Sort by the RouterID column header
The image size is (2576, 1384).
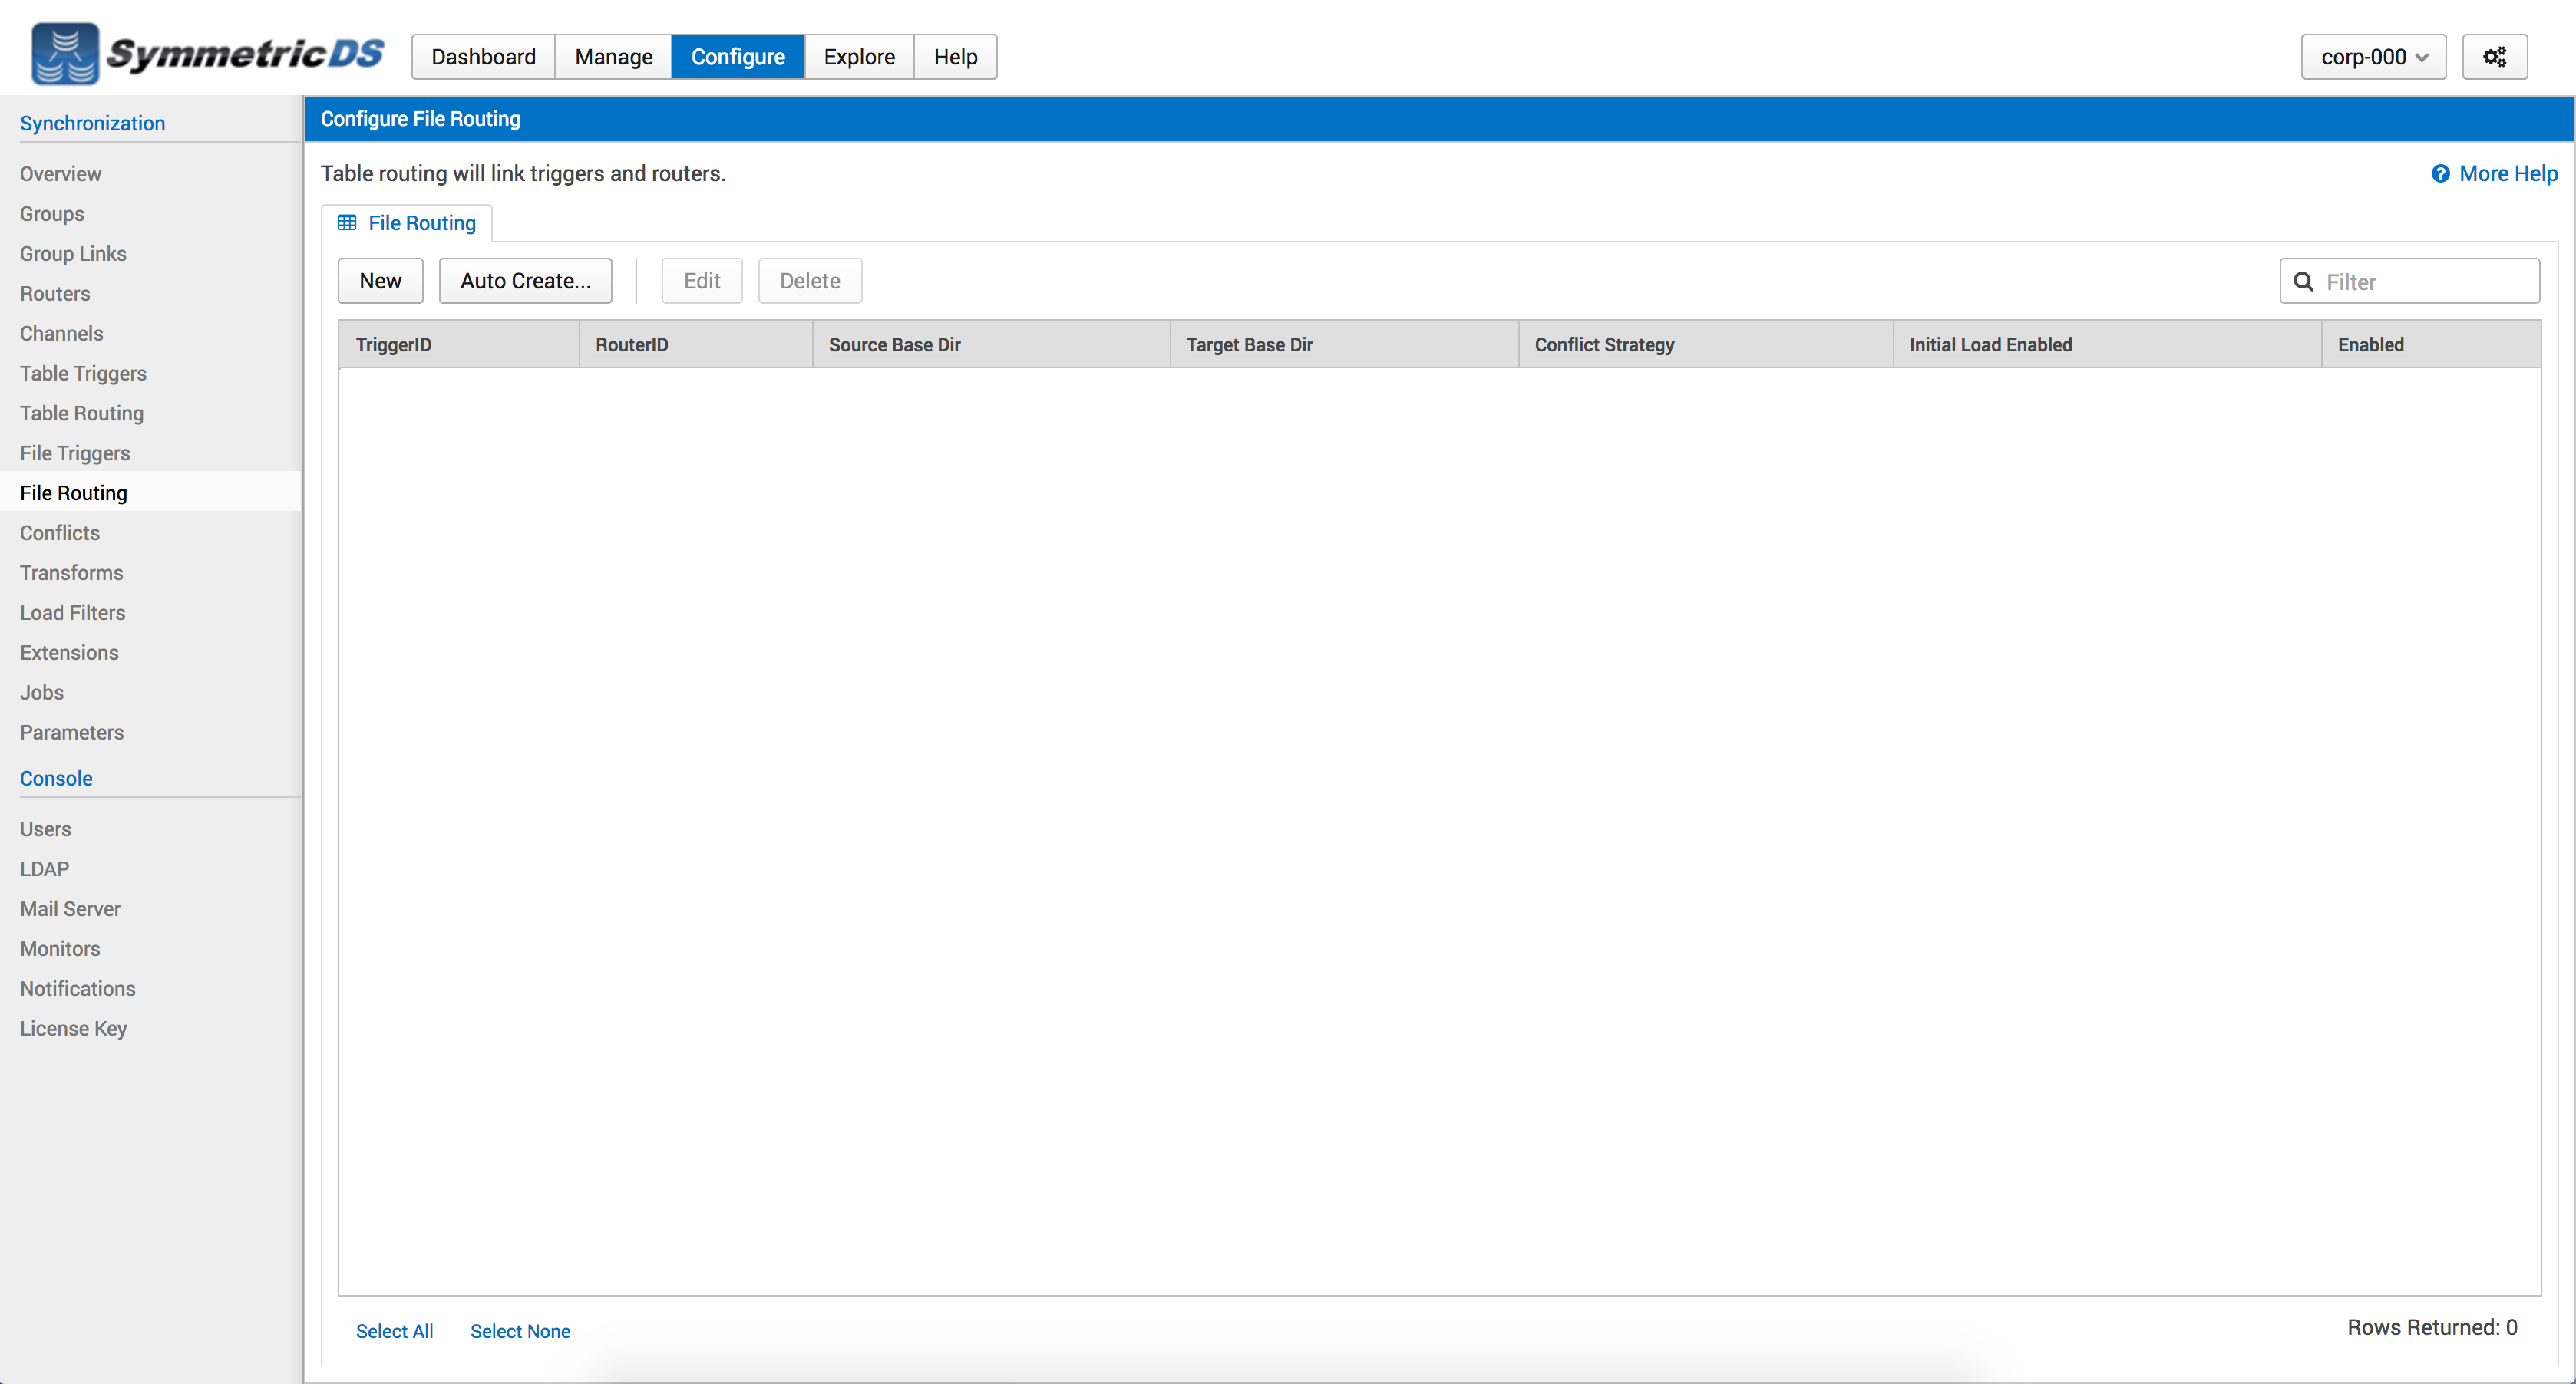[696, 344]
